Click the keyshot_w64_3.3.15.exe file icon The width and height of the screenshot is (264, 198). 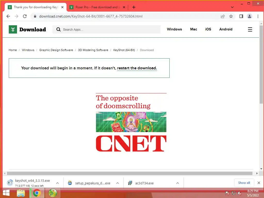10,183
